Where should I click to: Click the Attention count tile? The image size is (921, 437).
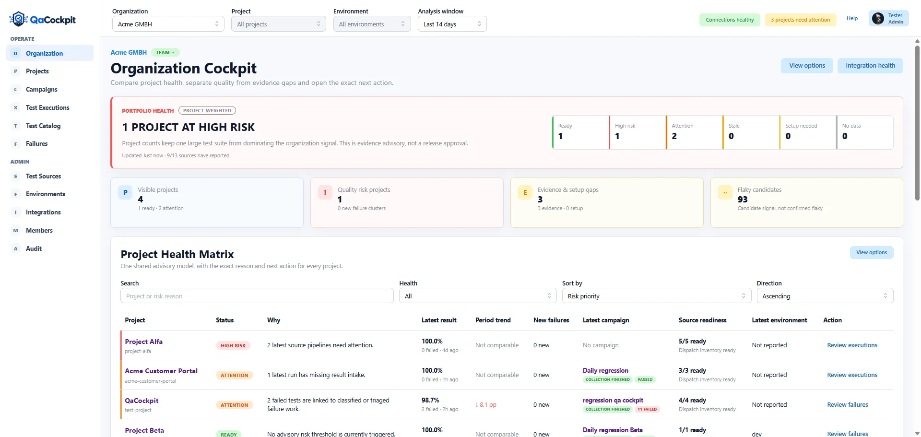(x=694, y=132)
